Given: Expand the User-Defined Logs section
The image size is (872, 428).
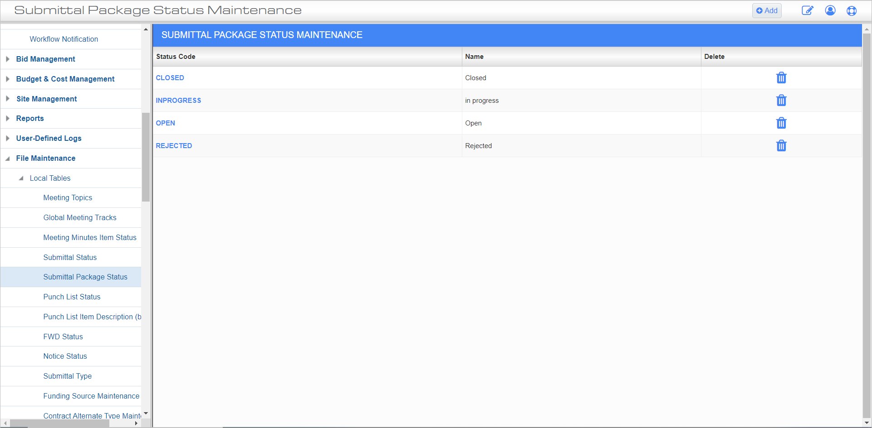Looking at the screenshot, I should pyautogui.click(x=7, y=138).
